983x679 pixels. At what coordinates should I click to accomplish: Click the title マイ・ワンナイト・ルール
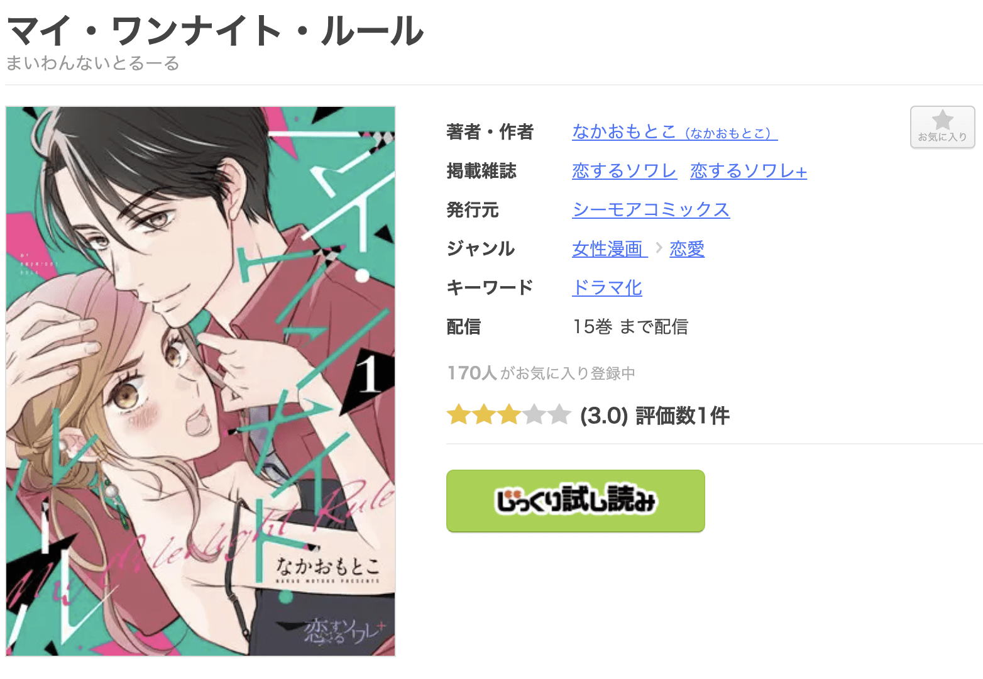click(x=216, y=31)
